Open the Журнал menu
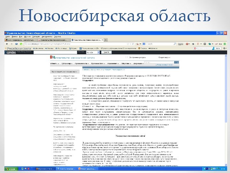Image resolution: width=230 pixels, height=173 pixels. point(27,37)
